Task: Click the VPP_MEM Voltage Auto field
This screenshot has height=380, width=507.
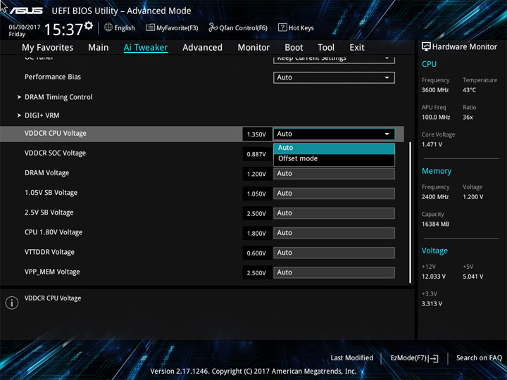Action: (334, 272)
